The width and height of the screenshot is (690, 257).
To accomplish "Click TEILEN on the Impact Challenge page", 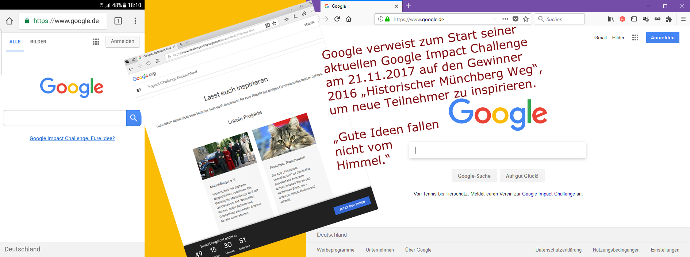I will click(x=309, y=24).
